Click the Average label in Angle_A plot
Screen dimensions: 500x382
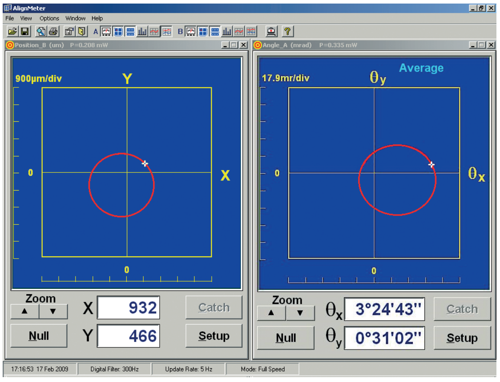tap(421, 68)
